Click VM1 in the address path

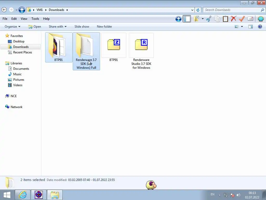click(39, 10)
